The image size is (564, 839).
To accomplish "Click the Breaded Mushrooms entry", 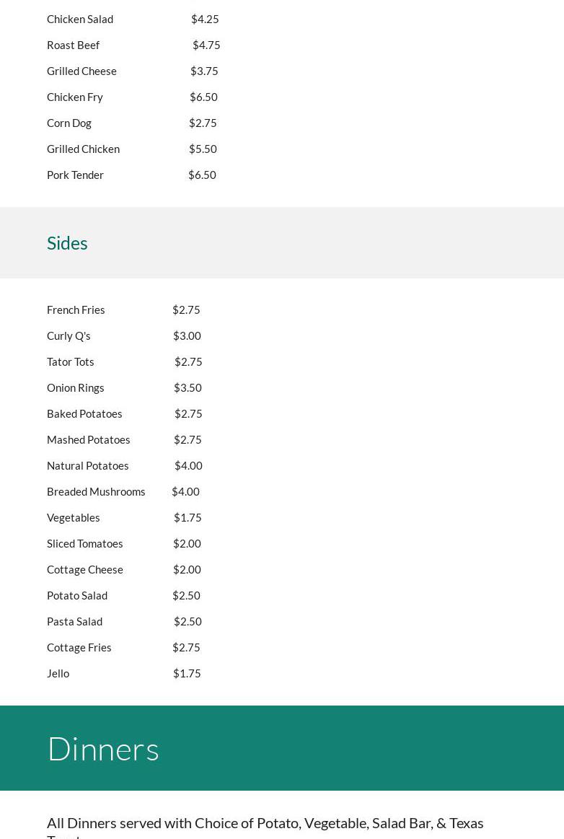I will point(96,492).
